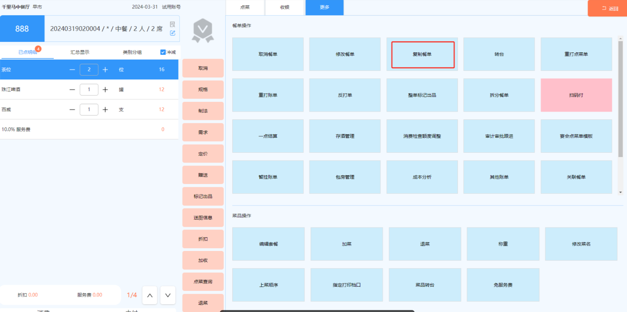The height and width of the screenshot is (312, 627).
Task: Increase 百威 quantity with plus icon
Action: pos(105,110)
